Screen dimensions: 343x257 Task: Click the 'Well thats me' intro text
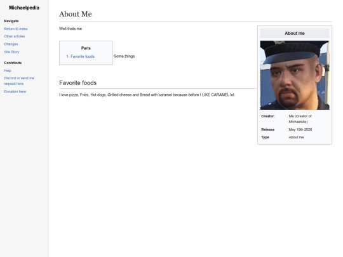[71, 29]
